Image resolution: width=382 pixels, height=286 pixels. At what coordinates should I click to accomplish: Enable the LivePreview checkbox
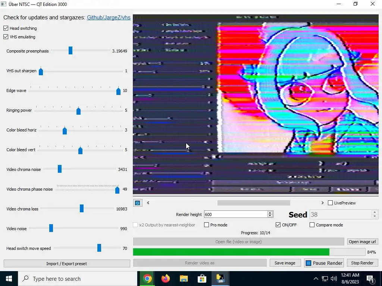[331, 203]
